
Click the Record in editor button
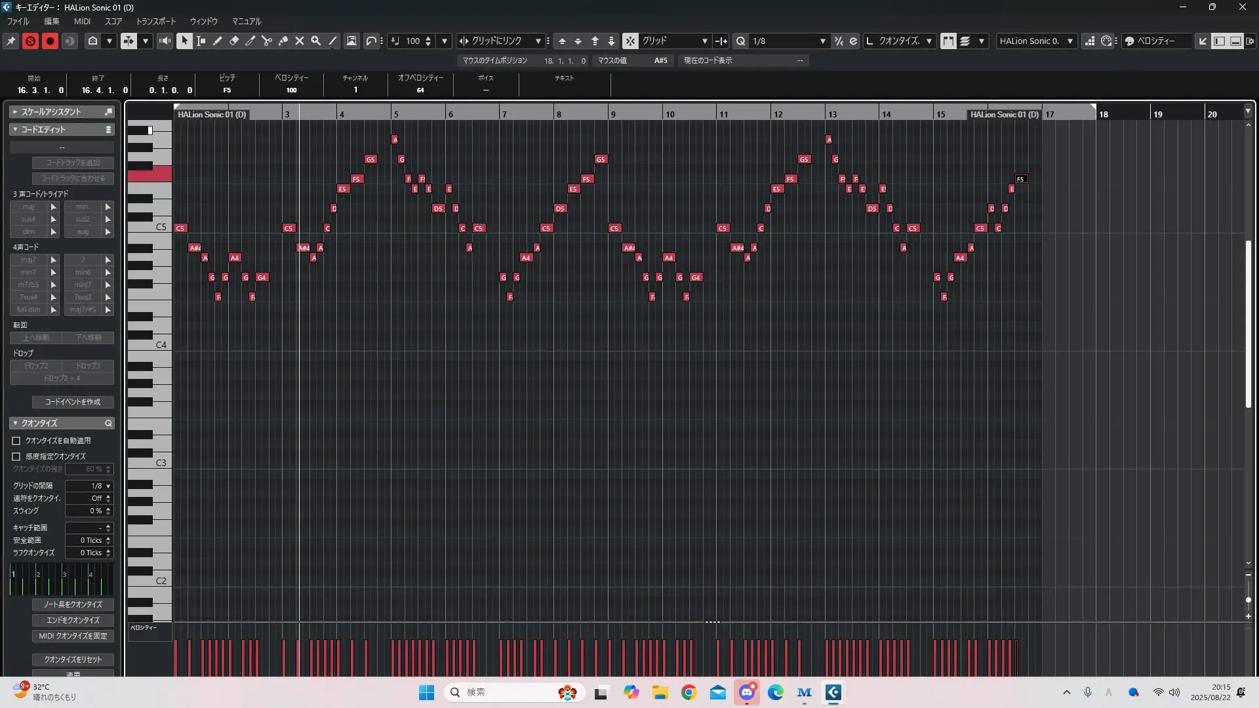[x=50, y=41]
